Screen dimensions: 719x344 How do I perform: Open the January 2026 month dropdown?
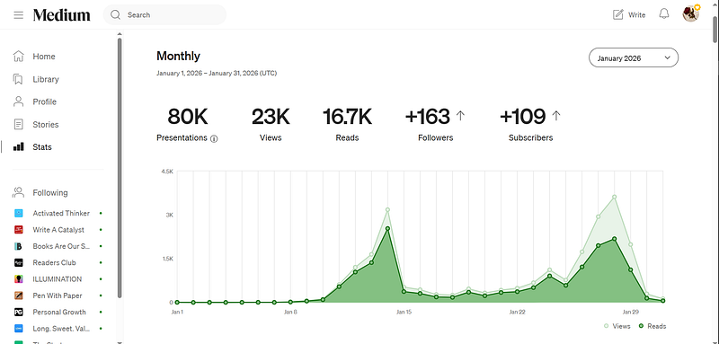(x=634, y=57)
